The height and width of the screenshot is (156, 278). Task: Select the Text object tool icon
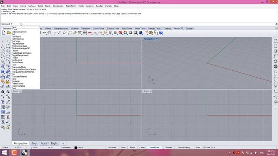(x=3, y=102)
